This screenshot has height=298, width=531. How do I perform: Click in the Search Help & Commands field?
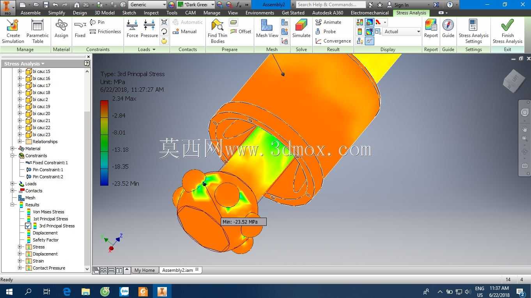[x=331, y=5]
